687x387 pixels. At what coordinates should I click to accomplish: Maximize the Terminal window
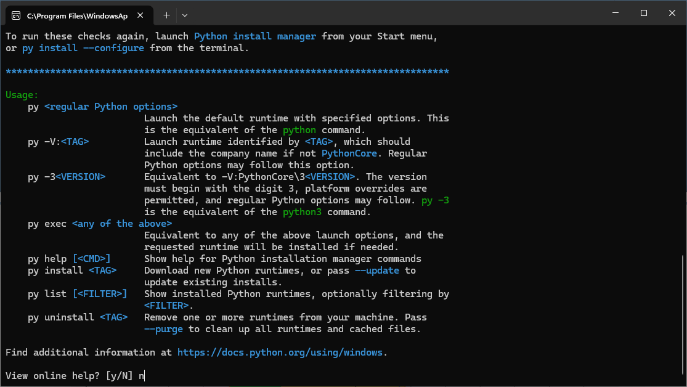point(644,13)
